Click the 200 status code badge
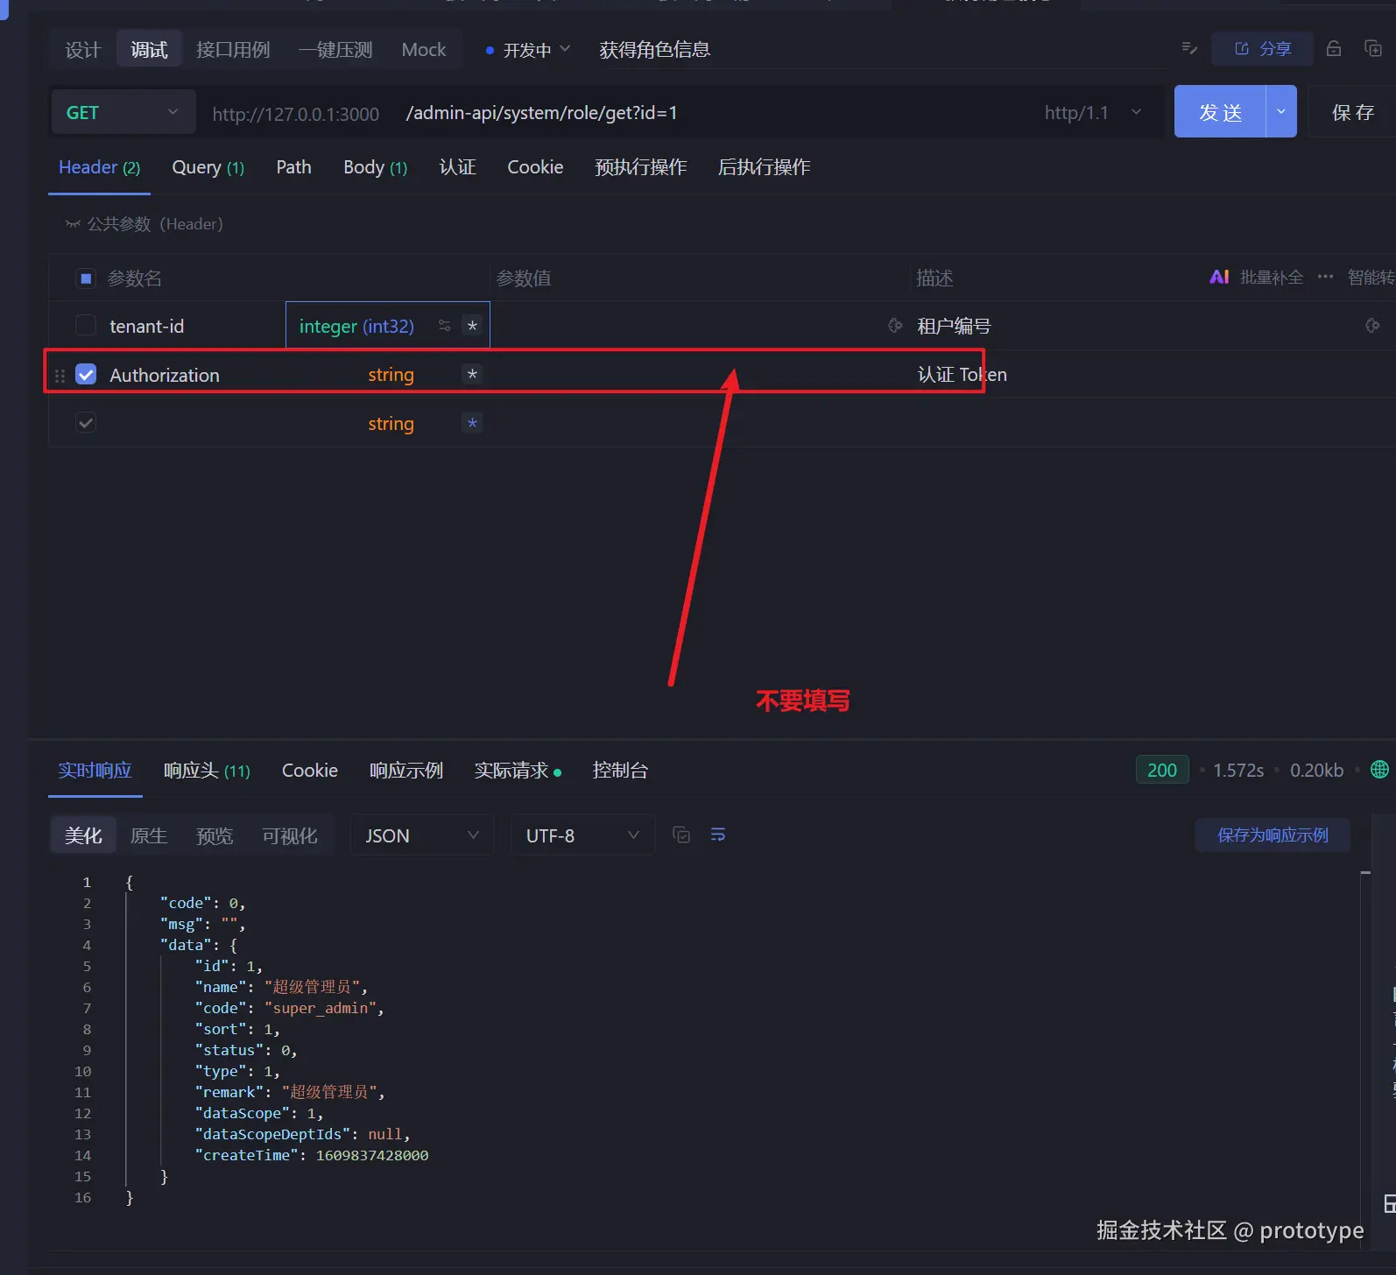 [x=1162, y=770]
